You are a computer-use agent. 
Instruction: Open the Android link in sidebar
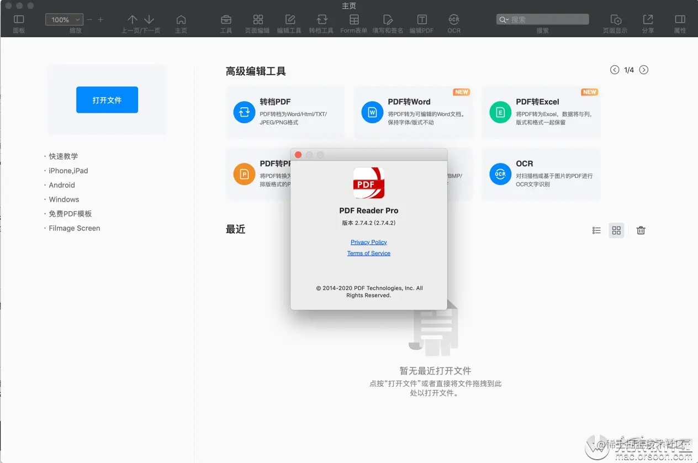click(x=62, y=185)
